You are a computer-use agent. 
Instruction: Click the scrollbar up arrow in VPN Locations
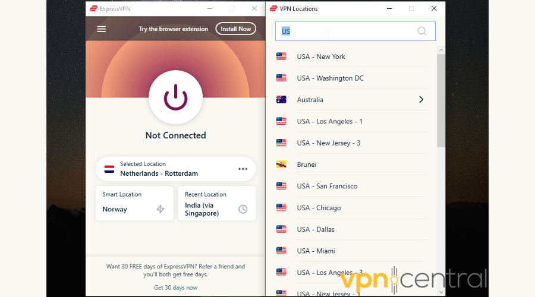pos(441,50)
